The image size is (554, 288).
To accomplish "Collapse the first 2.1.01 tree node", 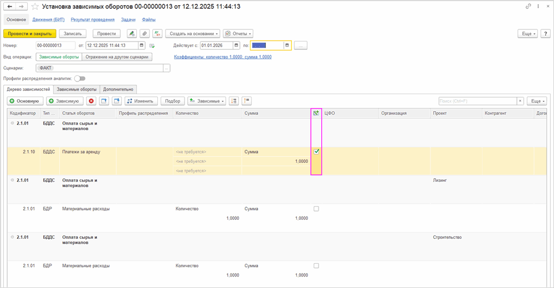I will 12,124.
